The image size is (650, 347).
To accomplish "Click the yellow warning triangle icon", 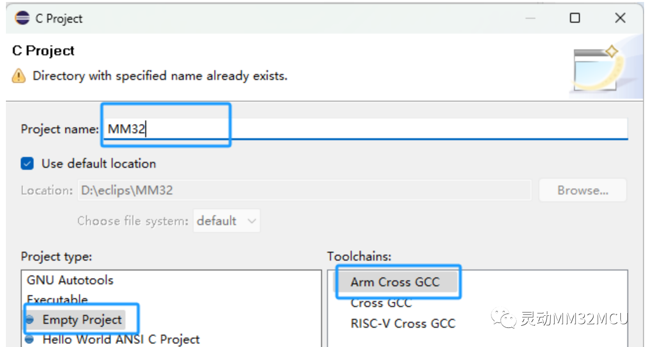I will pos(18,76).
